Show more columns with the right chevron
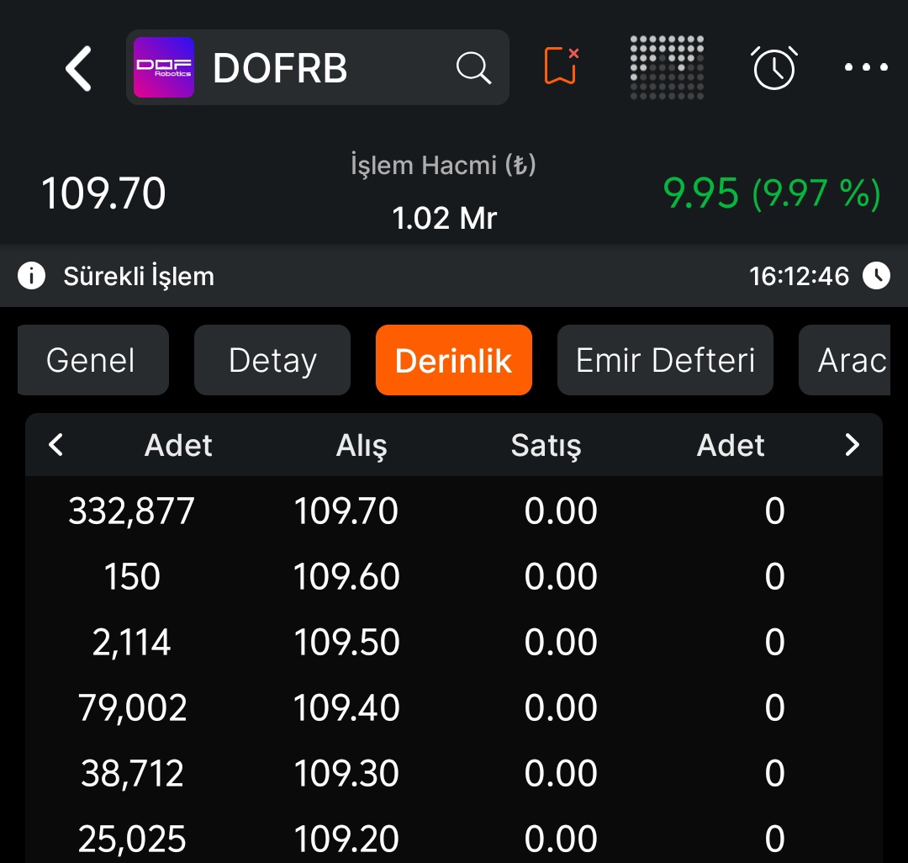The height and width of the screenshot is (863, 908). click(853, 445)
